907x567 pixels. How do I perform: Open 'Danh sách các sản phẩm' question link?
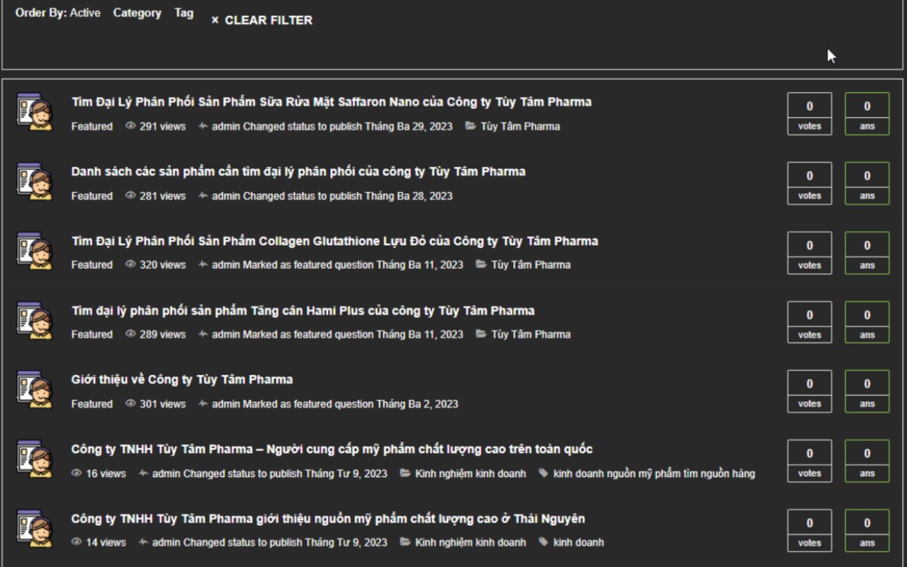298,172
